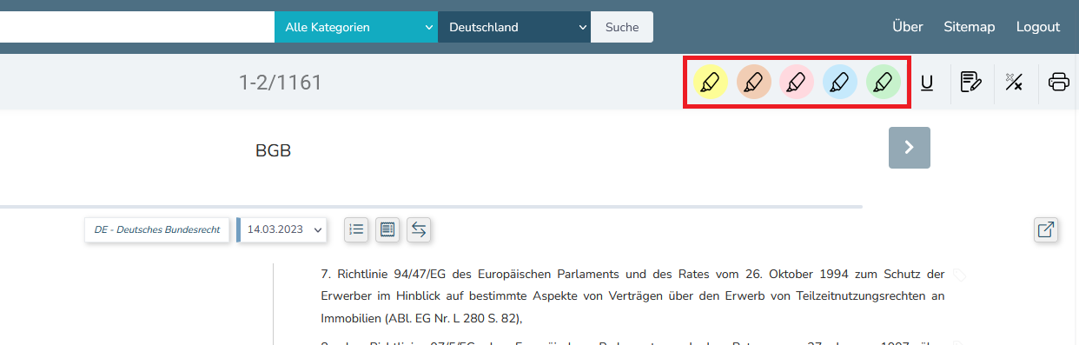1079x345 pixels.
Task: Click Logout
Action: click(1038, 27)
